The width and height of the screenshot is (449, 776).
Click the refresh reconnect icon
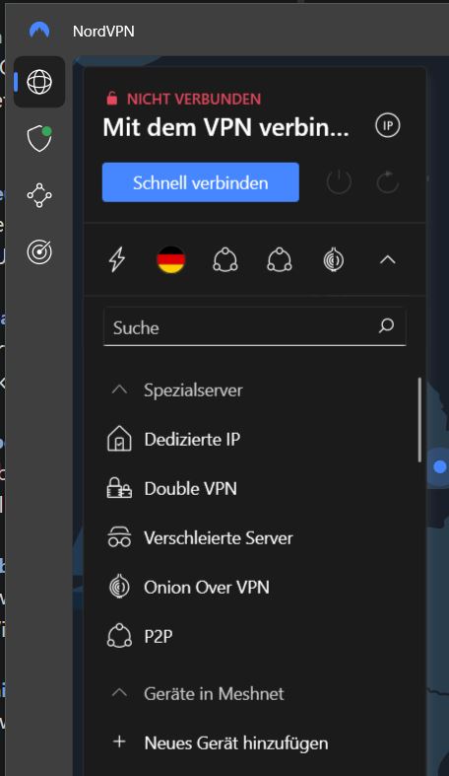pos(388,182)
